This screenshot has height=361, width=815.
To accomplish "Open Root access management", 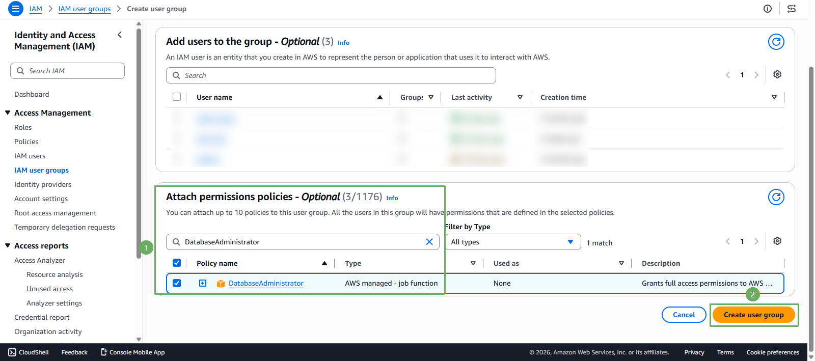I will tap(55, 213).
